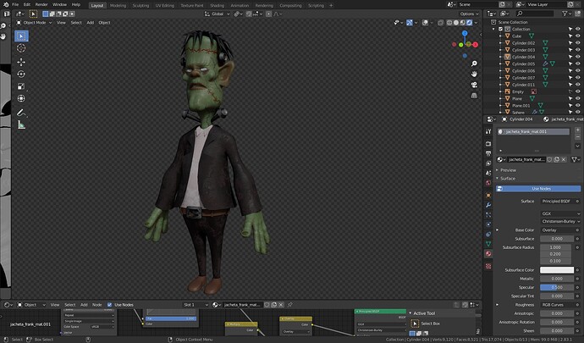Open the Tool properties tab
The width and height of the screenshot is (584, 343).
coord(488,131)
